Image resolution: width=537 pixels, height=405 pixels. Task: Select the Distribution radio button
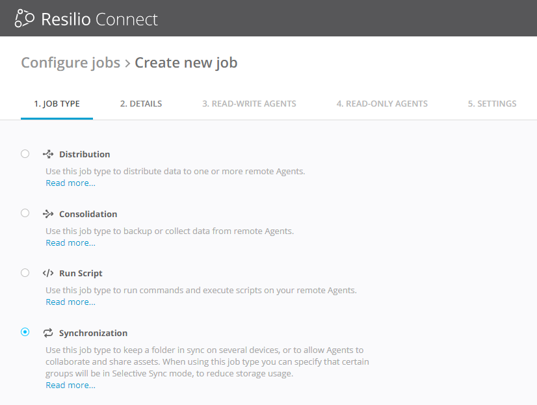[x=25, y=153]
